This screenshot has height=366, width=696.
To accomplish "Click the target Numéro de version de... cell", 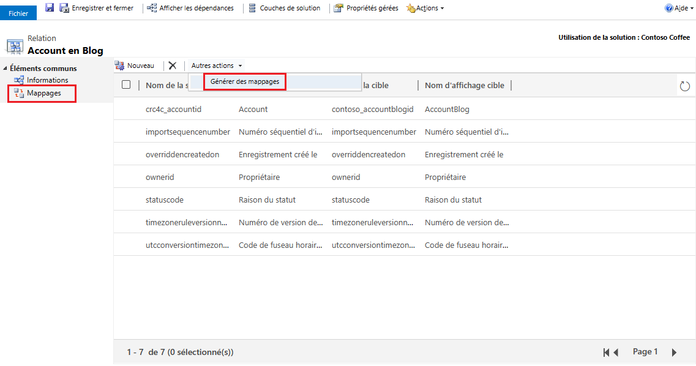I will [x=467, y=223].
